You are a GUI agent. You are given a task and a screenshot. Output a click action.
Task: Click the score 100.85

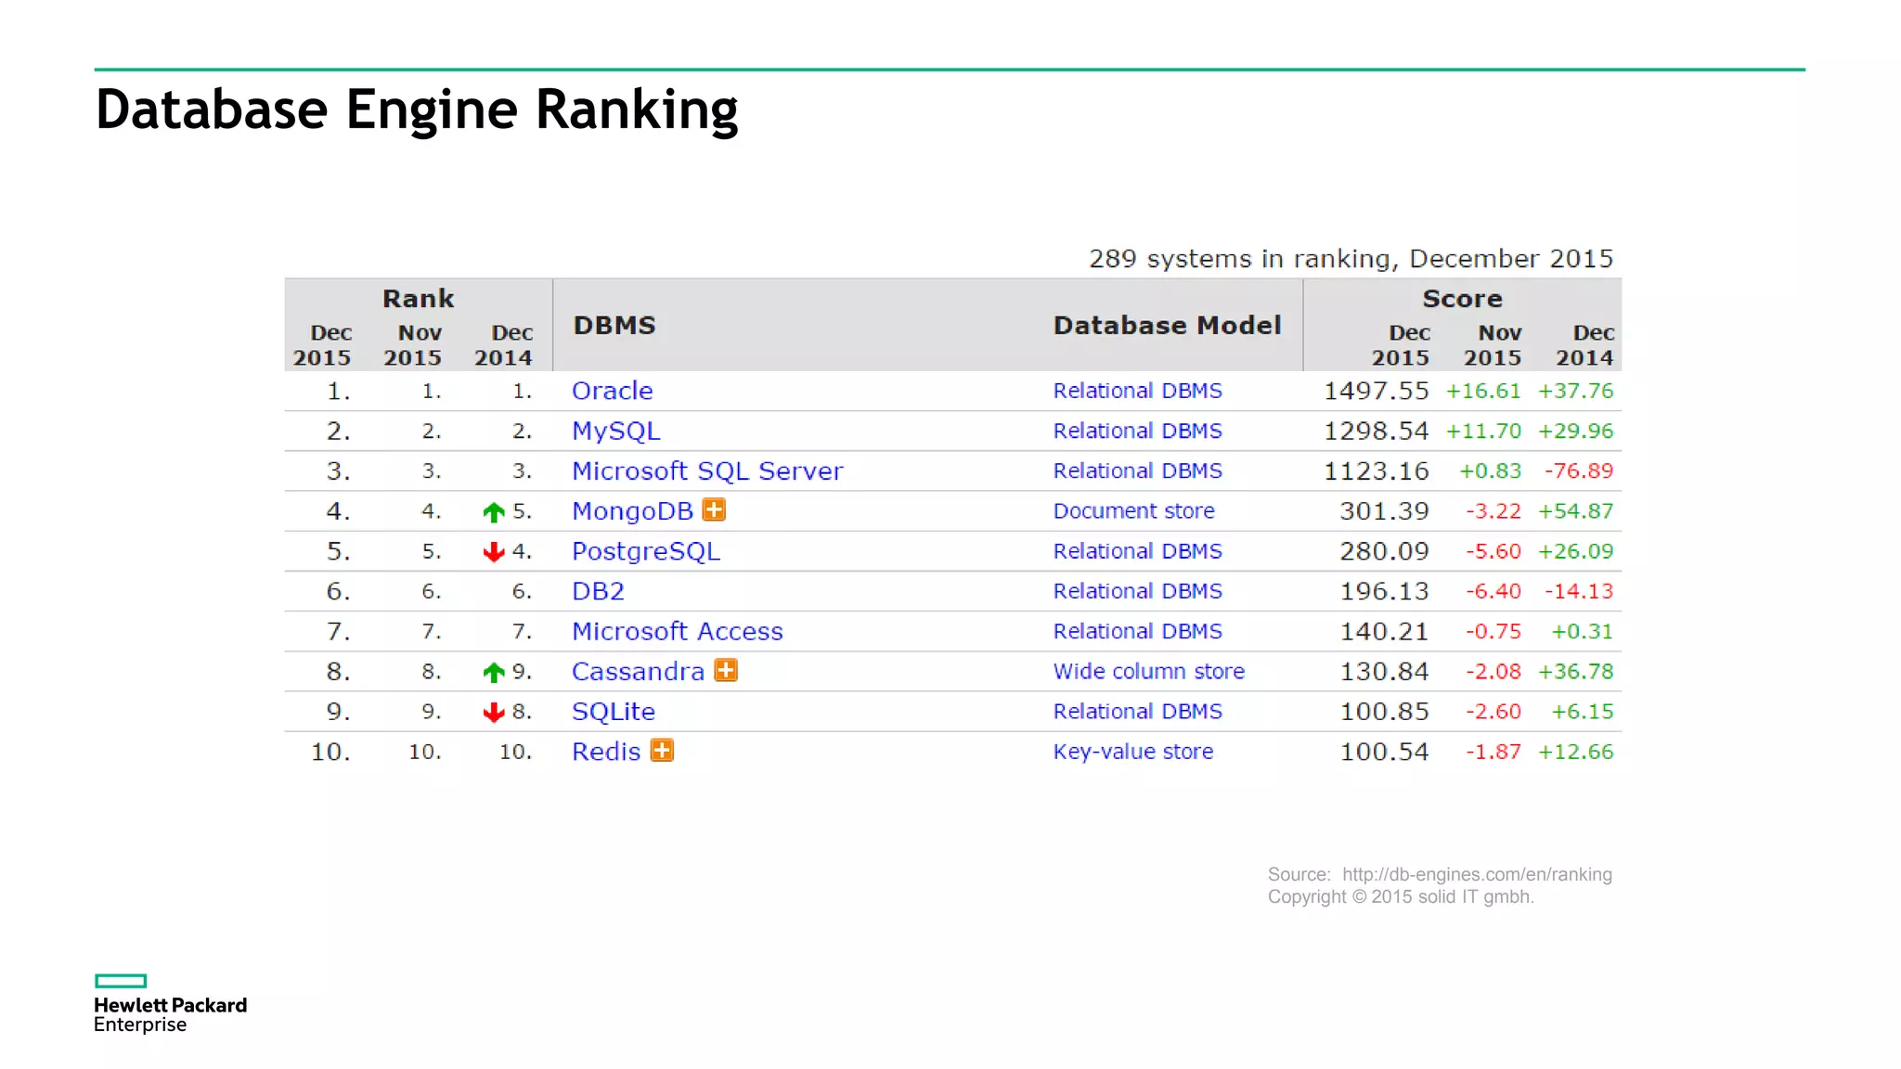(x=1384, y=712)
